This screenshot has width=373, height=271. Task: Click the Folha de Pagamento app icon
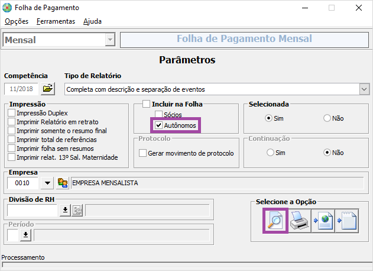7,8
